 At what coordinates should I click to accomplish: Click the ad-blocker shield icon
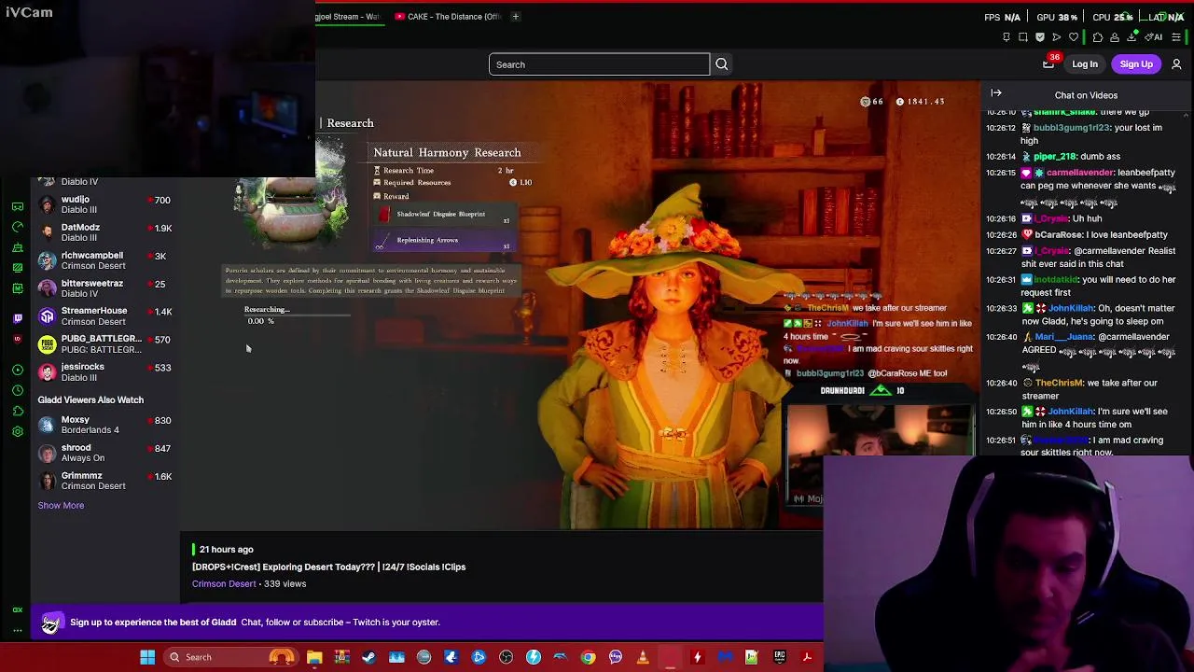[x=1040, y=37]
